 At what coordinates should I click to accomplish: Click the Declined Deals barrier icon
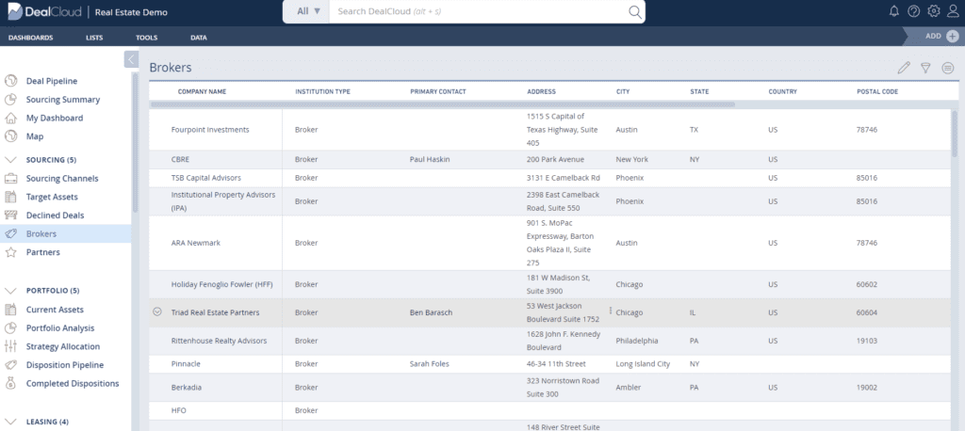[10, 215]
